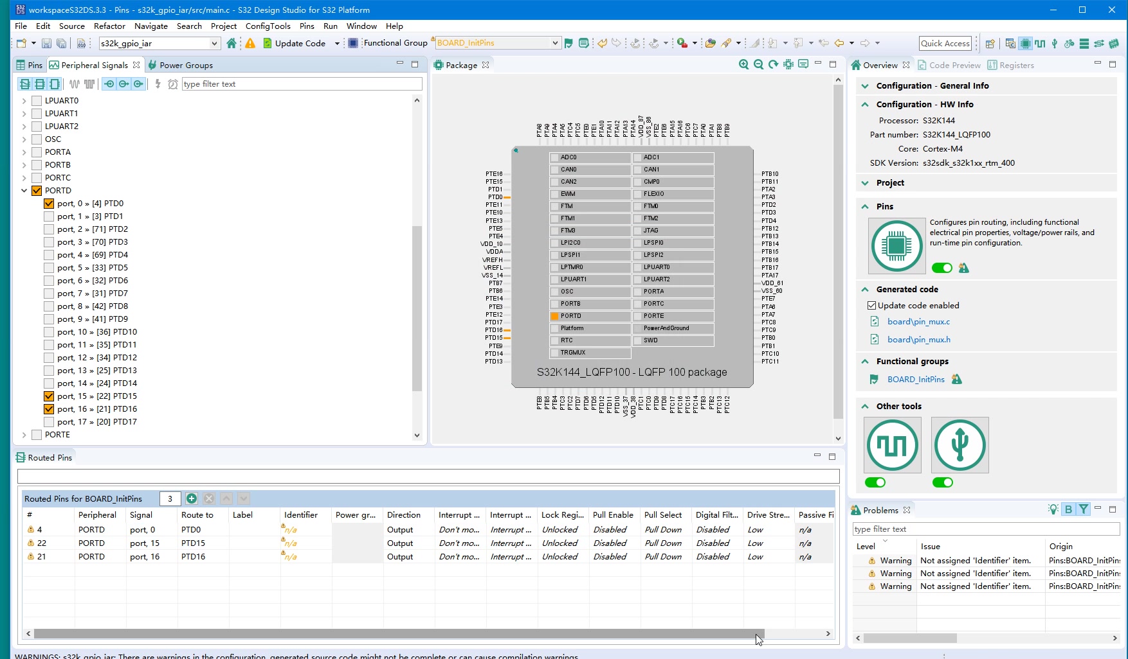
Task: Open the board\pin_mux.c link
Action: coord(918,322)
